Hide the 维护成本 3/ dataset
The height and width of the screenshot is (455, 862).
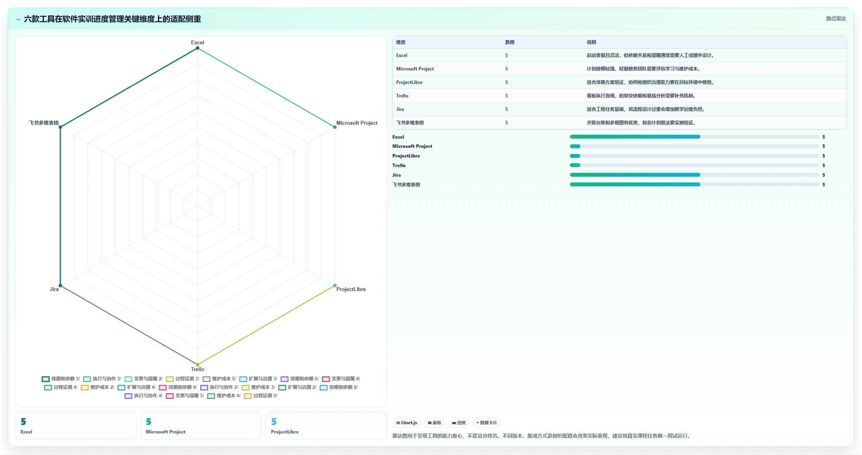pyautogui.click(x=258, y=387)
